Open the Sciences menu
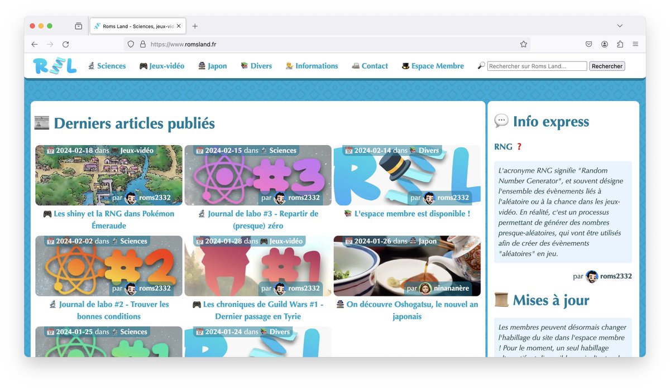This screenshot has height=389, width=670. point(107,66)
